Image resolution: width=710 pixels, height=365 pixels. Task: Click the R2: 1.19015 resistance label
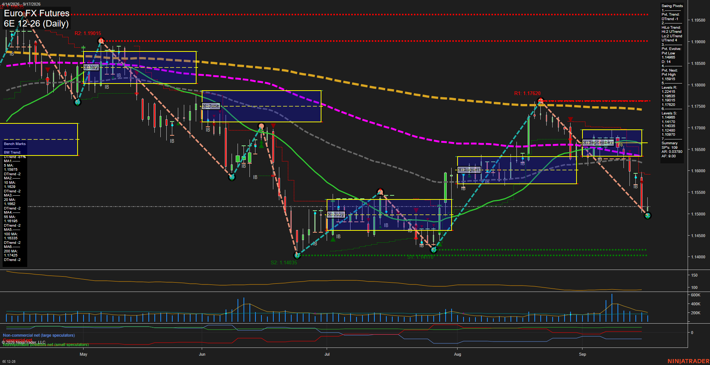coord(88,34)
